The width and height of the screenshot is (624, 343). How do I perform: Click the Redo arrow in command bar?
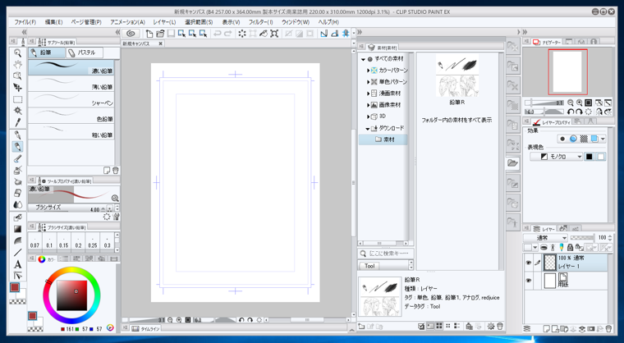(228, 34)
